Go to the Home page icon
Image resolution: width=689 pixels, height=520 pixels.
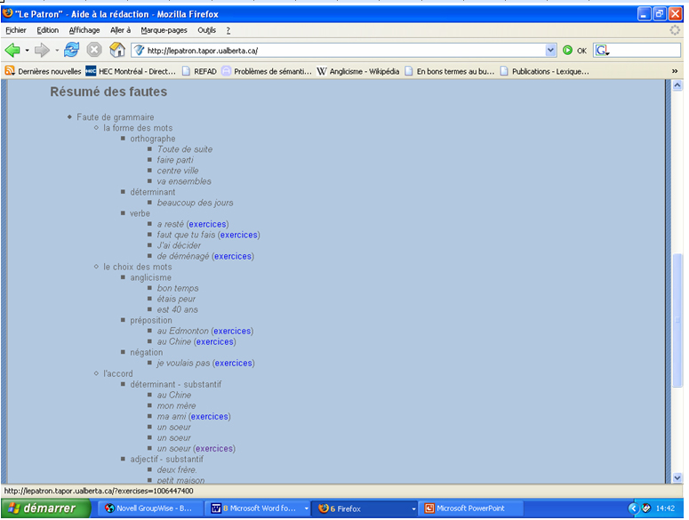point(116,51)
